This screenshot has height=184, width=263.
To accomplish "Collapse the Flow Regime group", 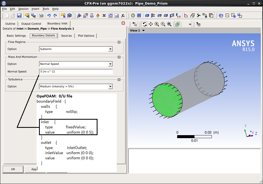I will pos(119,42).
